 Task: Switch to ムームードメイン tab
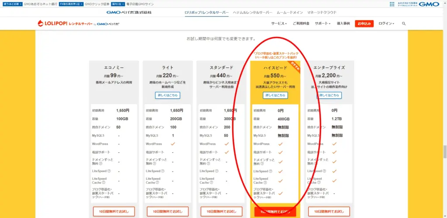(x=290, y=13)
